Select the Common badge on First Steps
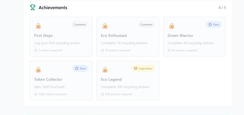Image resolution: width=244 pixels, height=115 pixels. click(x=80, y=24)
